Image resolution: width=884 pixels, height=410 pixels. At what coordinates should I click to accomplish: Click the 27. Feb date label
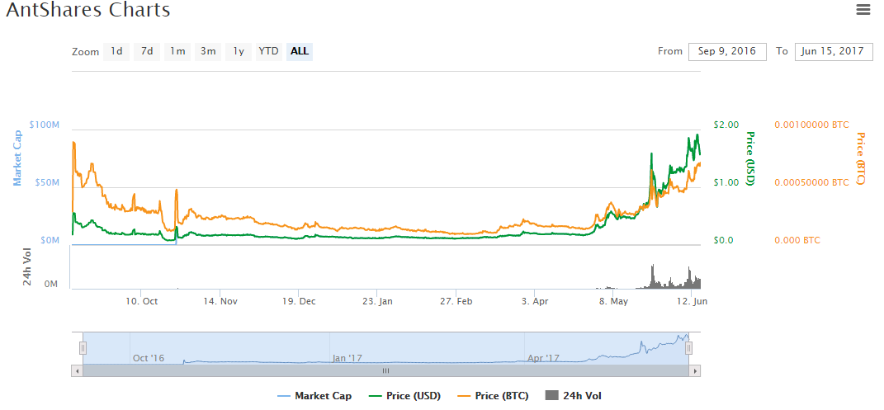click(x=456, y=301)
